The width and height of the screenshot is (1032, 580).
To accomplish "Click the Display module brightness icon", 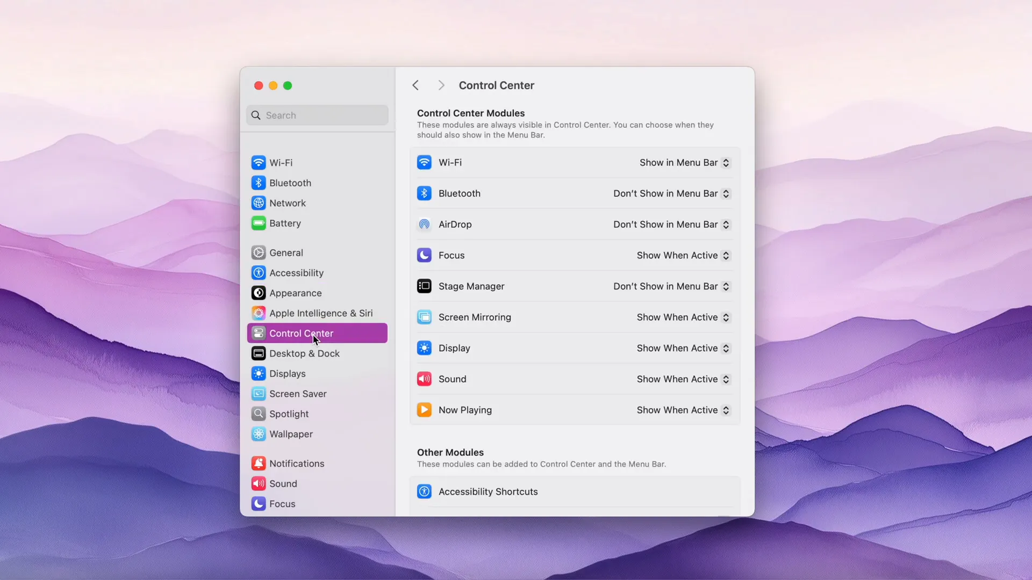I will coord(424,349).
